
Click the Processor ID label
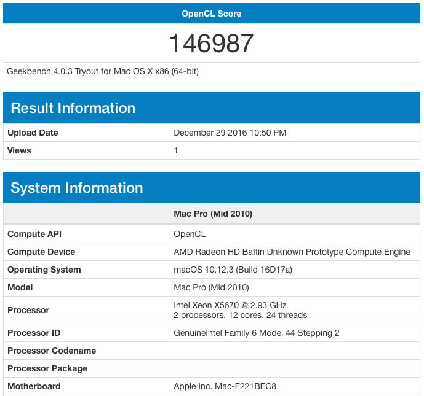click(34, 333)
